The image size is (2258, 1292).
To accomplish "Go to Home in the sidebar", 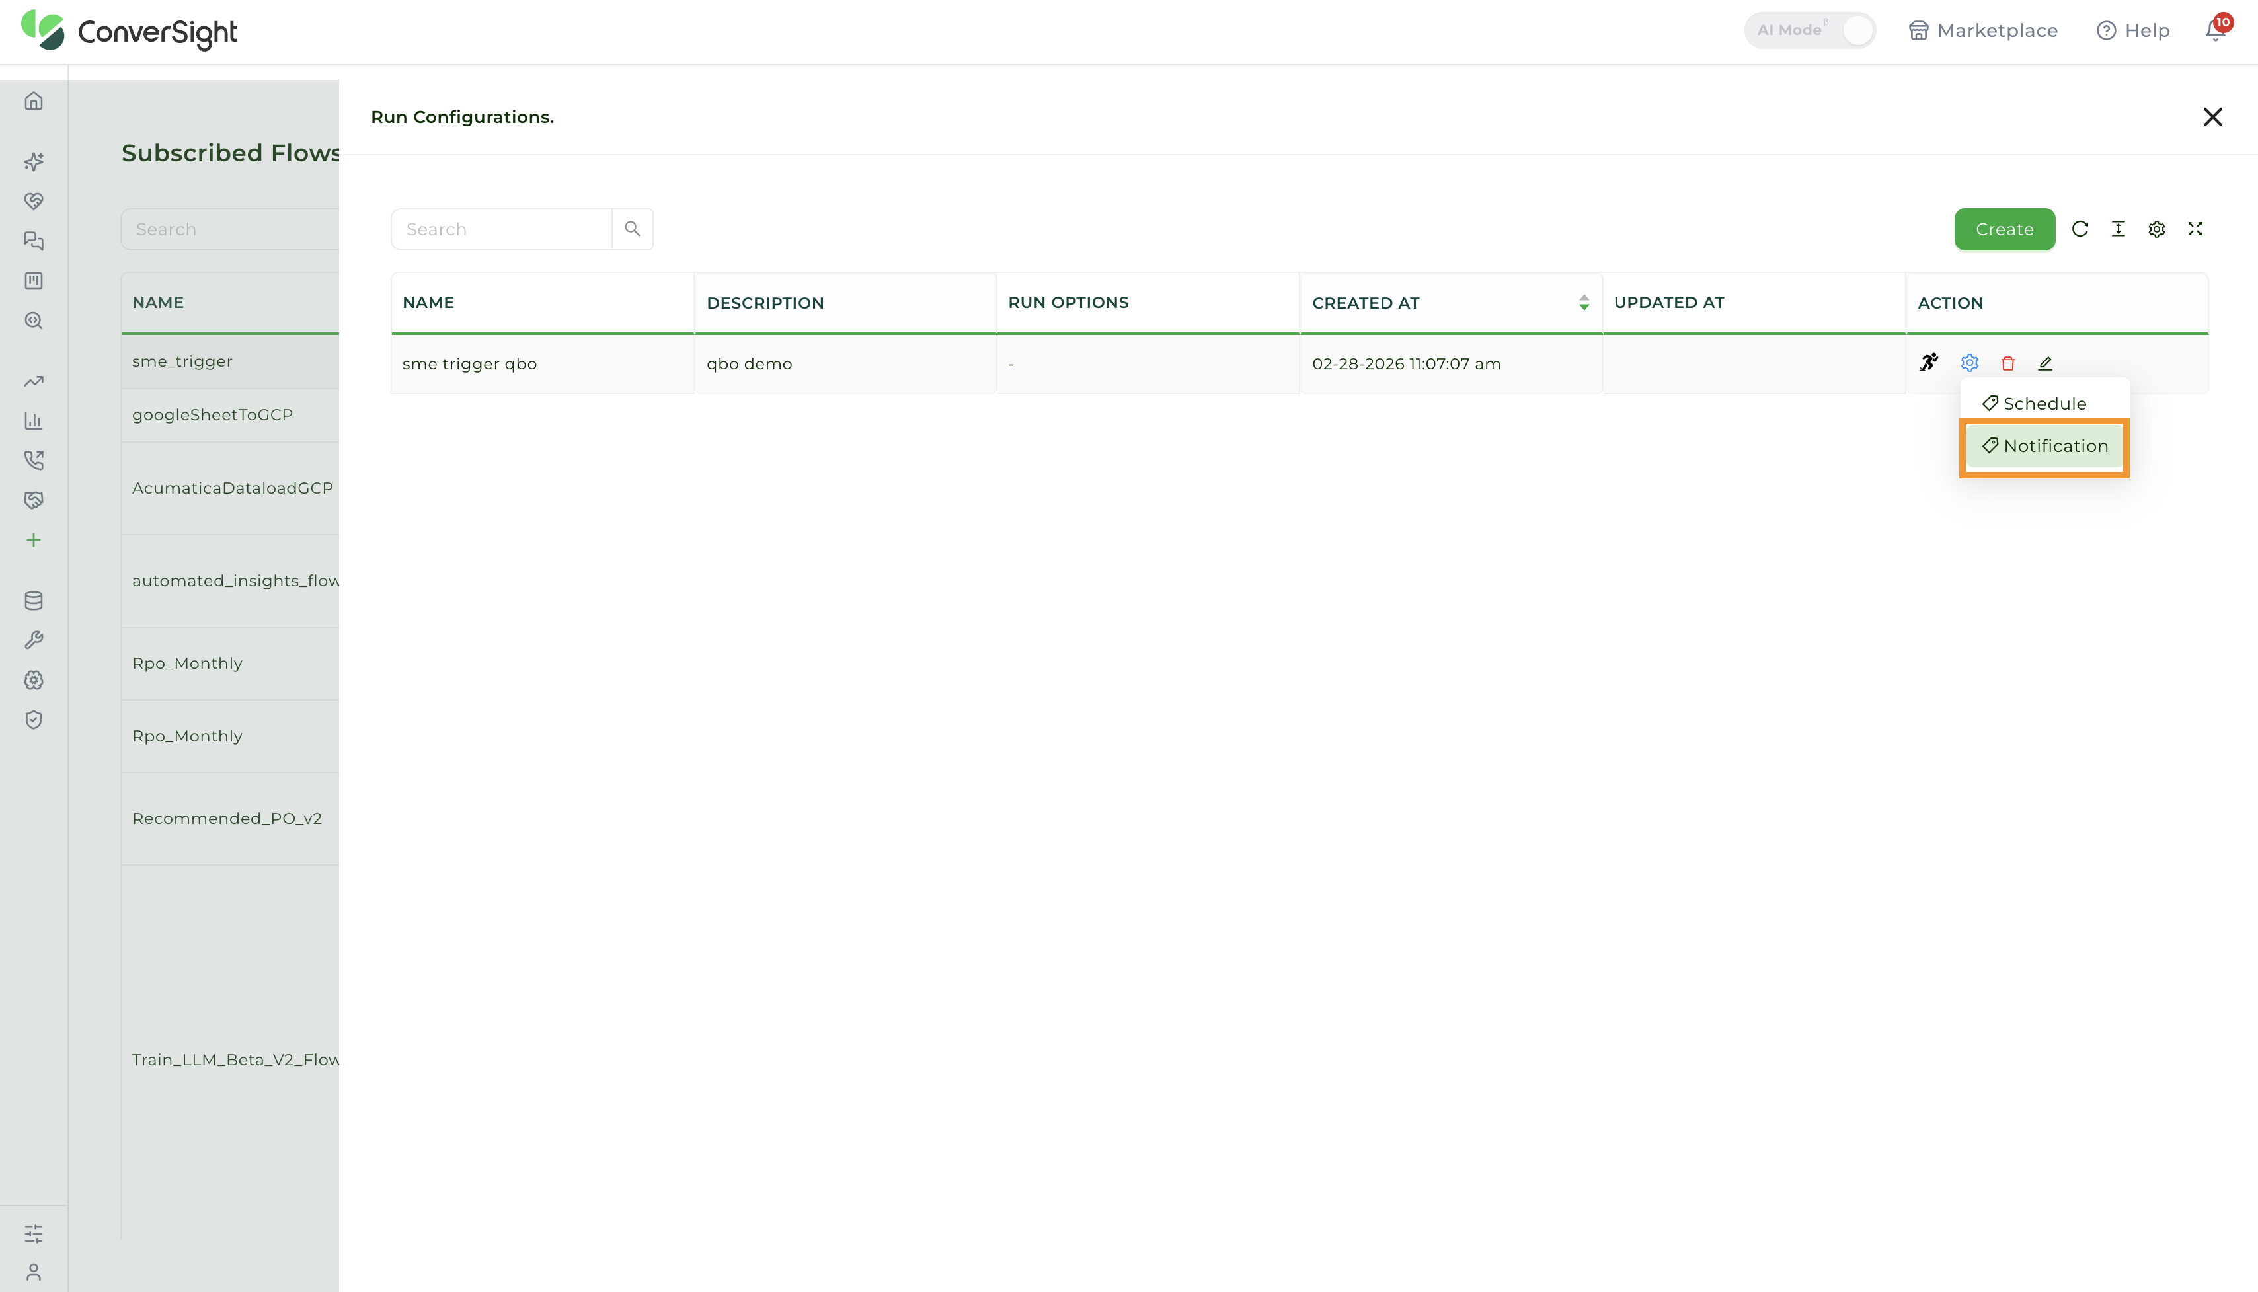I will (34, 101).
